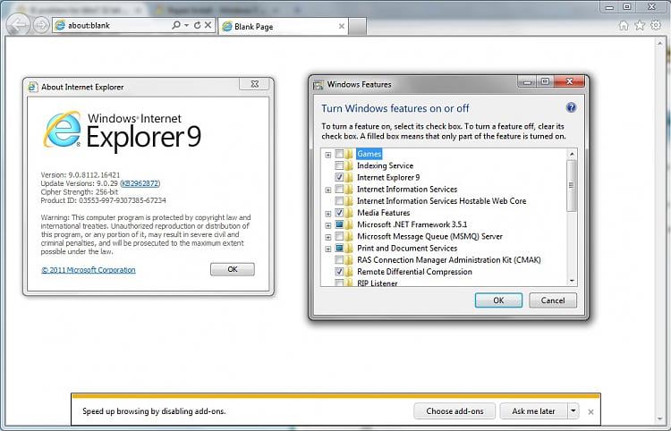The image size is (671, 431).
Task: Close the About Internet Explorer dialog
Action: pos(255,84)
